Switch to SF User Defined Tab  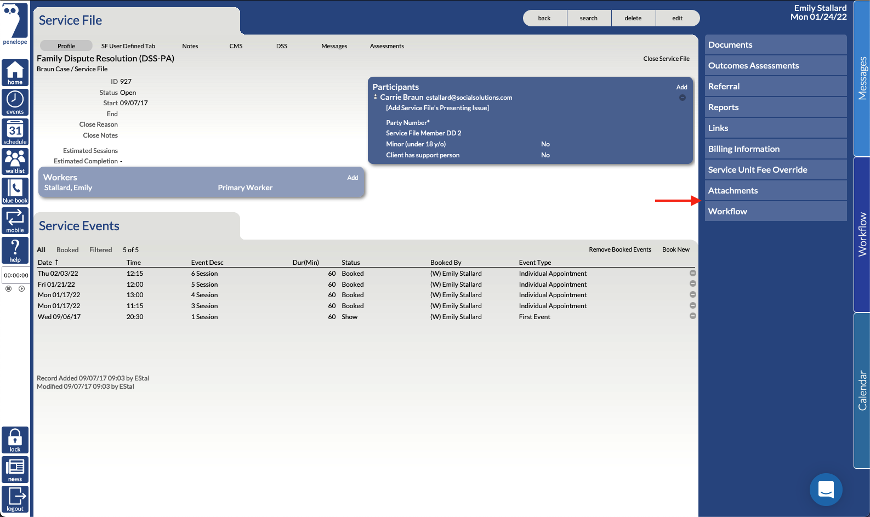[128, 46]
